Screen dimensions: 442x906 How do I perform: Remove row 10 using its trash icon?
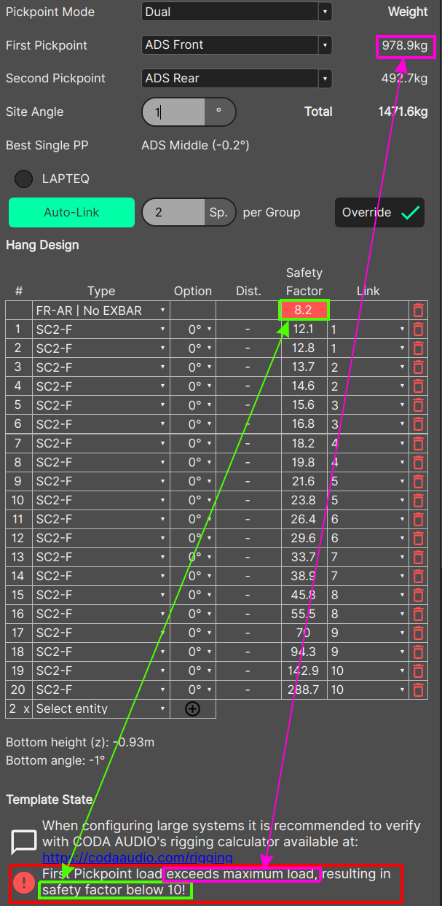coord(418,500)
